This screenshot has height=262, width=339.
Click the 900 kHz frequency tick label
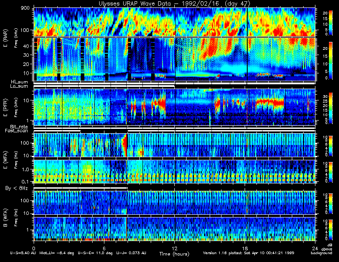[x=25, y=8]
